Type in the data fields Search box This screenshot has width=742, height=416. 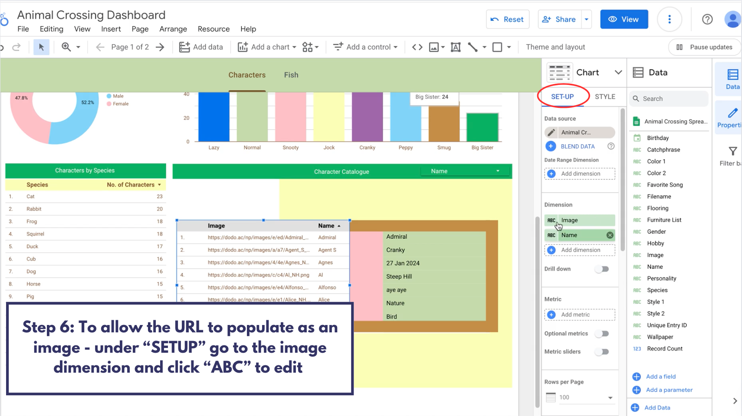pos(673,99)
